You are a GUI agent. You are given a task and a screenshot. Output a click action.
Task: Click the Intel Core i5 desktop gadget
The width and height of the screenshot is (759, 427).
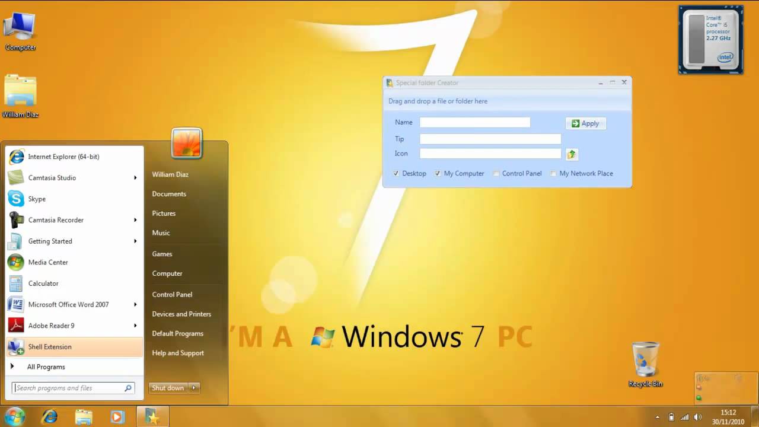711,40
